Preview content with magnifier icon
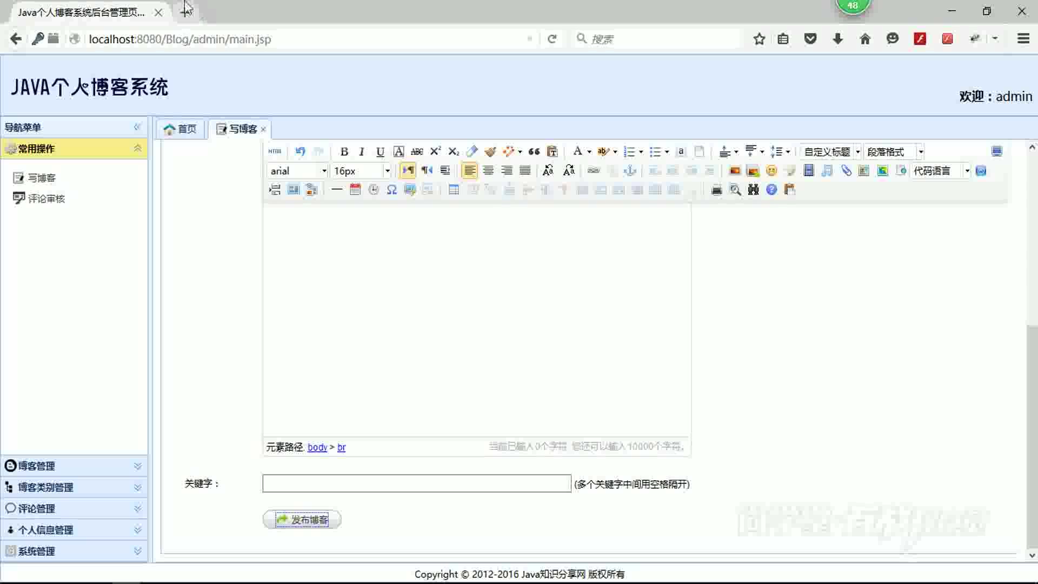Screen dimensions: 1038x584 (x=735, y=190)
